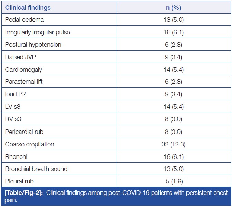Click the Cardiomegaly row label
This screenshot has height=207, width=232.
(23, 70)
